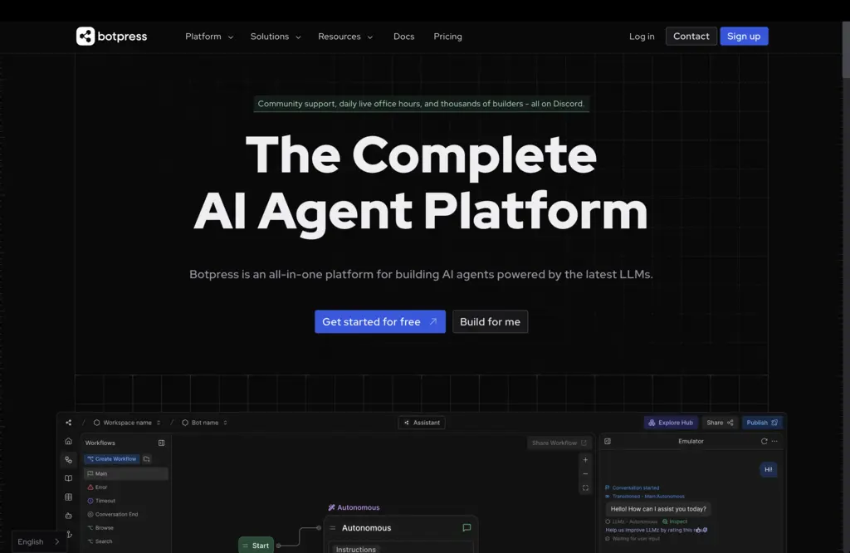This screenshot has width=850, height=553.
Task: Toggle the Emulator panel layout icon
Action: [x=608, y=441]
